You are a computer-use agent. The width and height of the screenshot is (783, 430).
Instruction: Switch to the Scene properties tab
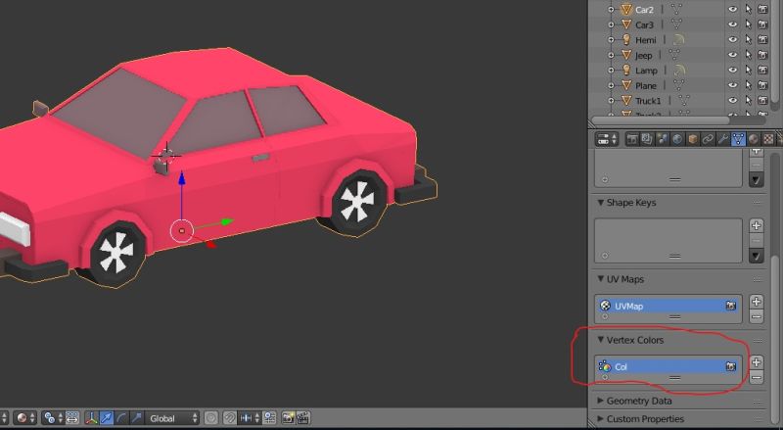point(663,139)
